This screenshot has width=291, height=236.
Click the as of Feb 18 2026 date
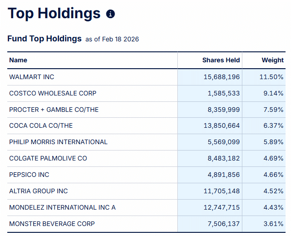[112, 40]
